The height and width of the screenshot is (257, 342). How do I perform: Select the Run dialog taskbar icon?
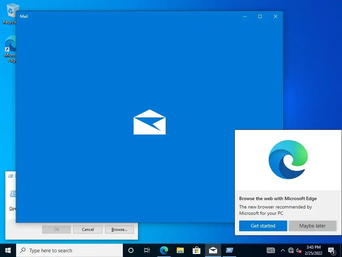(x=229, y=250)
